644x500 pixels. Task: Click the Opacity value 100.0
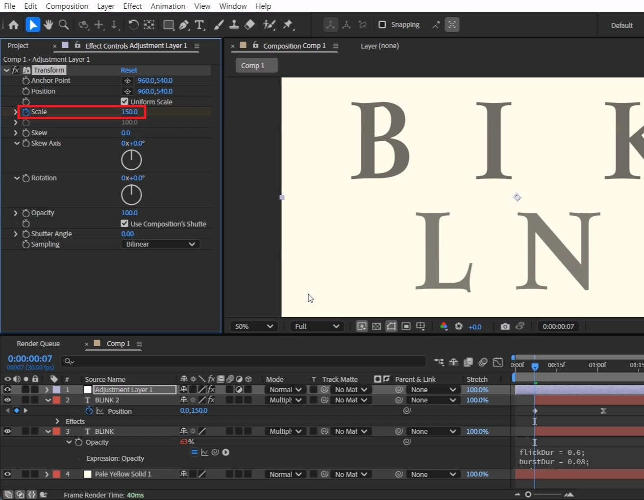point(129,213)
